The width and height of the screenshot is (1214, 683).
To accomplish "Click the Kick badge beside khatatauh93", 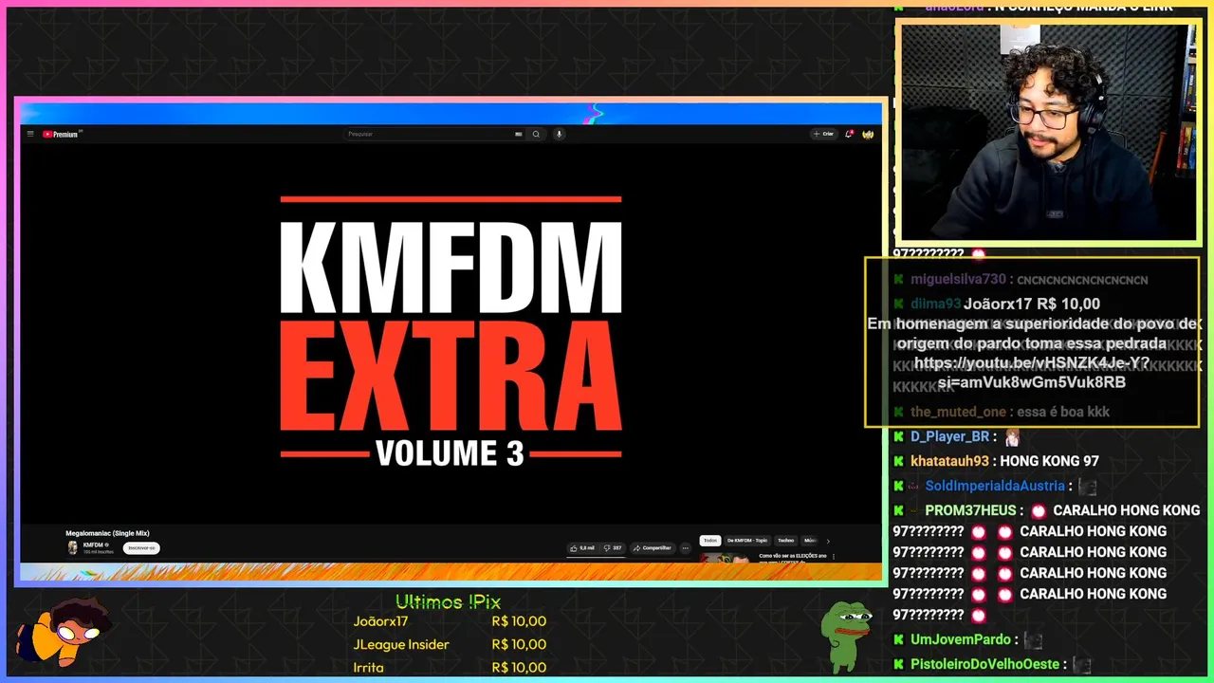I will (x=899, y=461).
